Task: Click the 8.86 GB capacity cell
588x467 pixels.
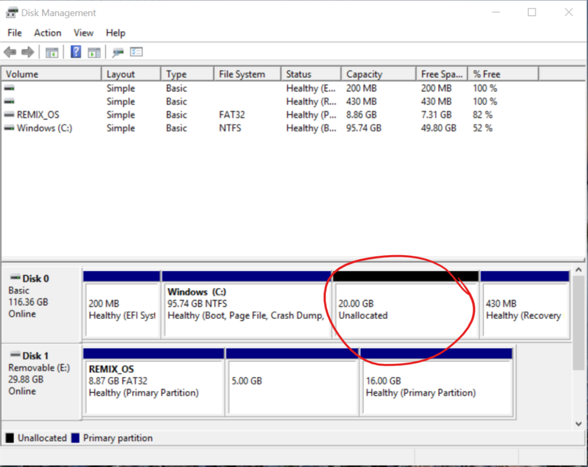Action: [362, 115]
